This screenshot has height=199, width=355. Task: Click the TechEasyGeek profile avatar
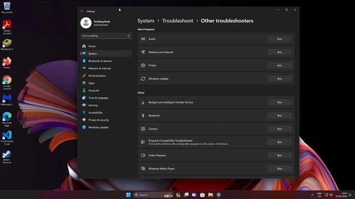point(86,23)
